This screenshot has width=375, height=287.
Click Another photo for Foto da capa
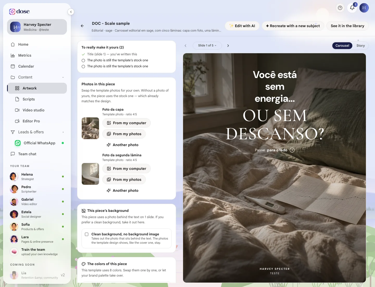122,145
